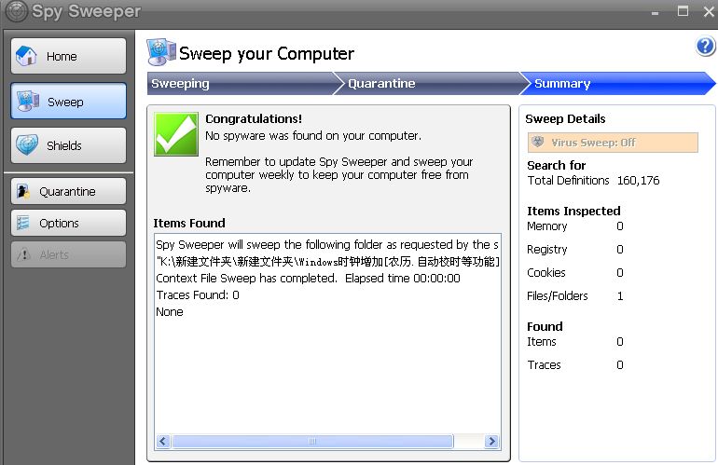This screenshot has width=718, height=465.
Task: Click the green checkmark success icon
Action: pos(176,134)
